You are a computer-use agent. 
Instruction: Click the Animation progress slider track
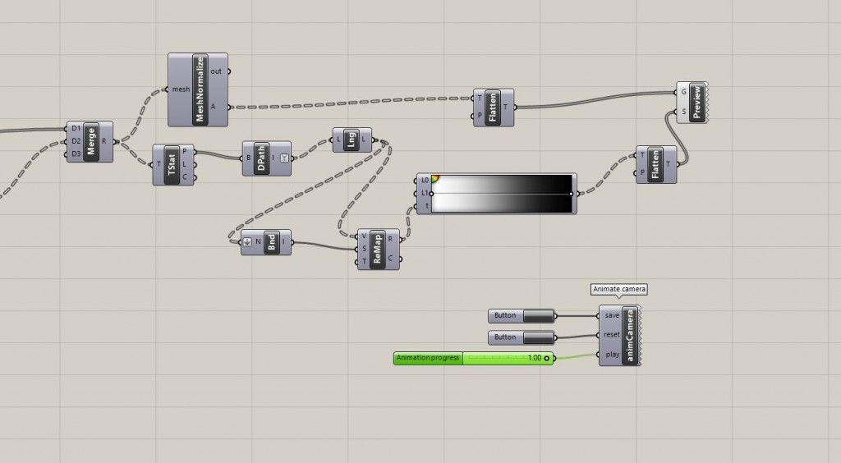click(501, 358)
